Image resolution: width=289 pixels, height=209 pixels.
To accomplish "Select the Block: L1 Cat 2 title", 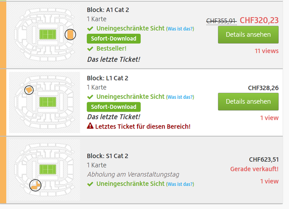I will coord(108,78).
